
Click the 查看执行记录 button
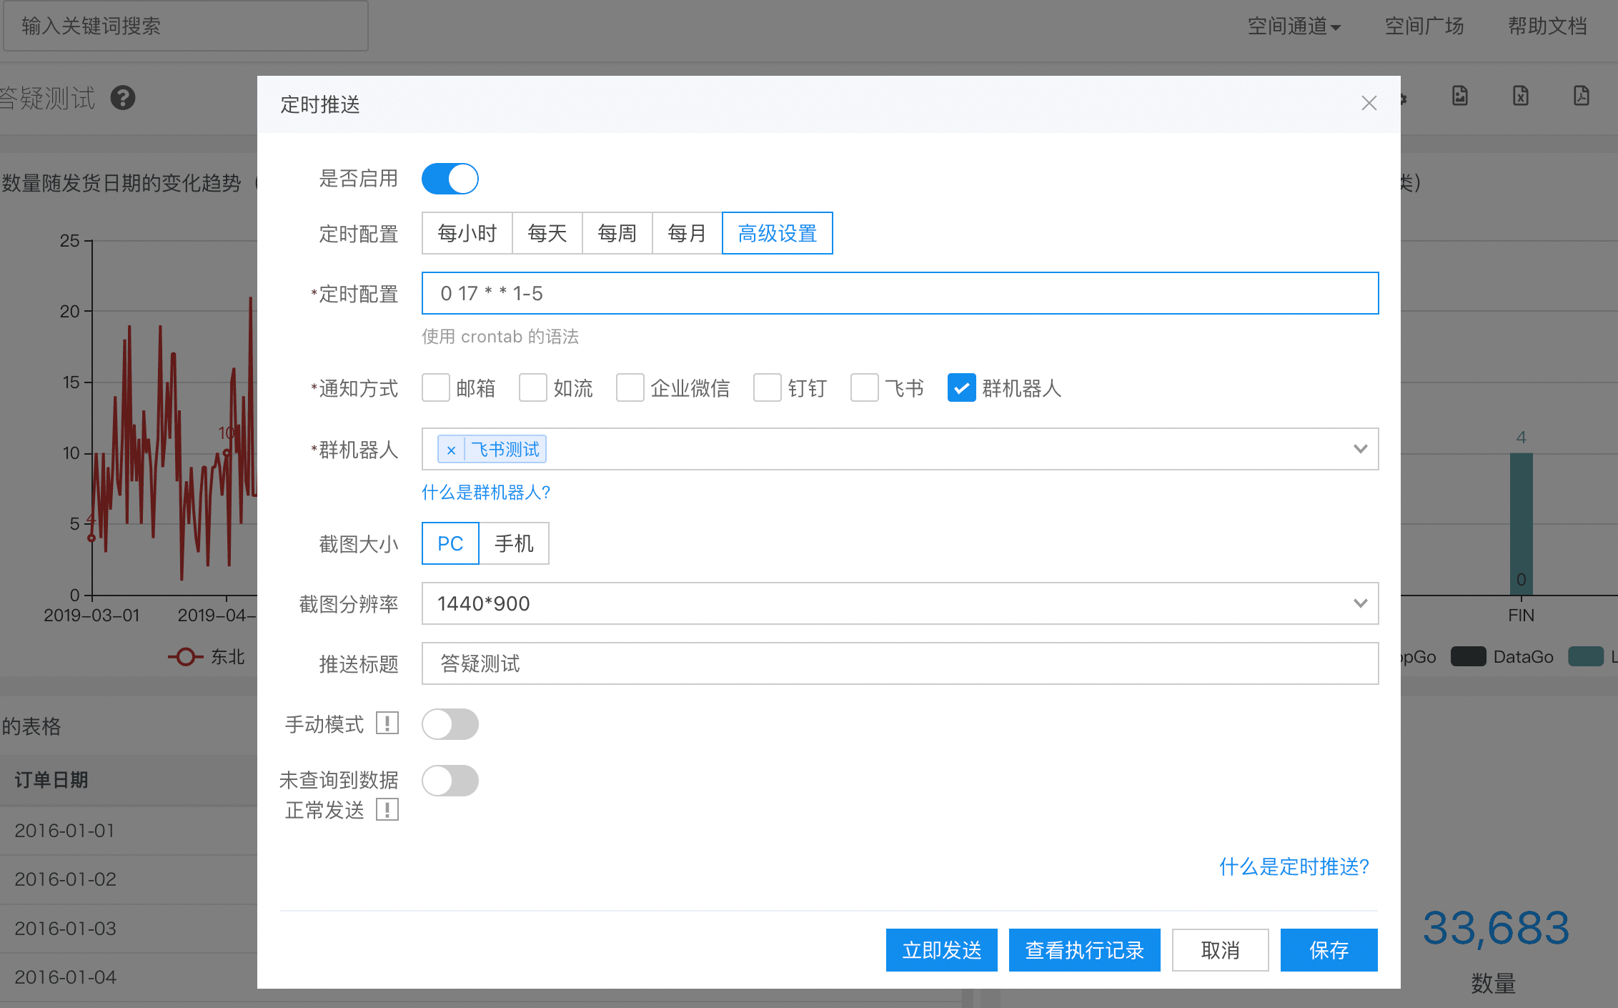[1085, 950]
